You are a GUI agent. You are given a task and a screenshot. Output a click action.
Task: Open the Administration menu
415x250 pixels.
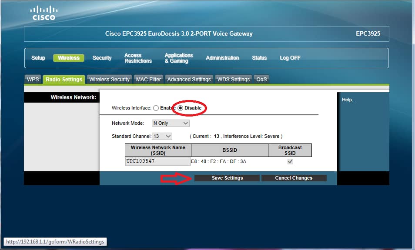tap(223, 58)
